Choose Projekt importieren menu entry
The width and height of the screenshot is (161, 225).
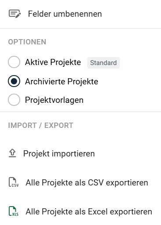80,153
